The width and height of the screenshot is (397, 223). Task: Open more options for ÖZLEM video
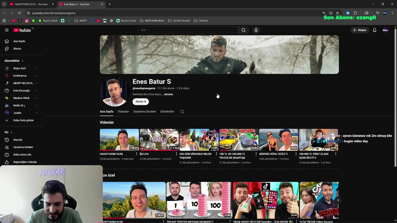click(x=176, y=154)
